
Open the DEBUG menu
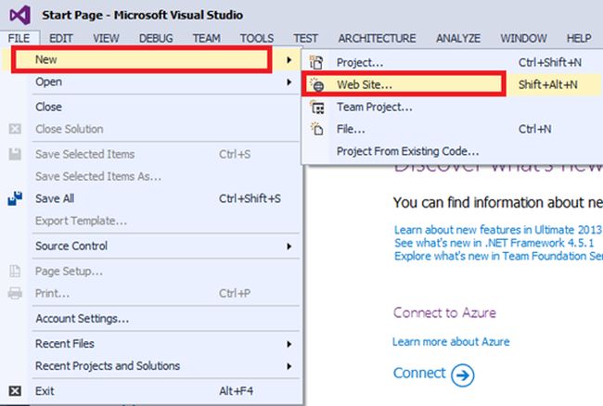point(156,38)
